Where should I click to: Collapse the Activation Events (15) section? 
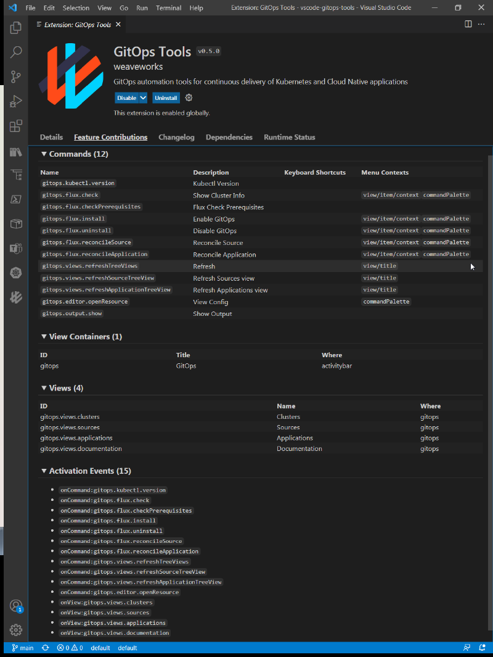point(44,471)
